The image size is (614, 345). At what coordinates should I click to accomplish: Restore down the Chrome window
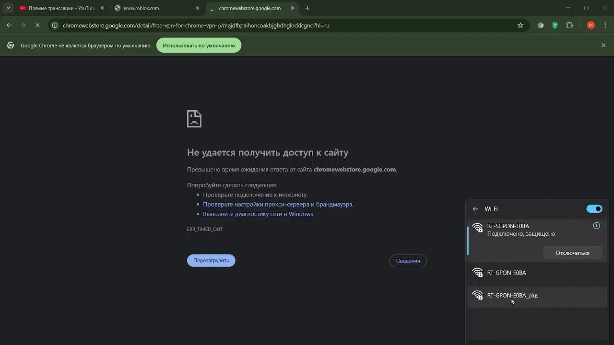pos(586,8)
